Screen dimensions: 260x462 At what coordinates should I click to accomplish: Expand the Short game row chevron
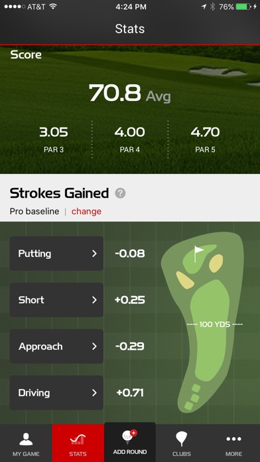(x=94, y=300)
